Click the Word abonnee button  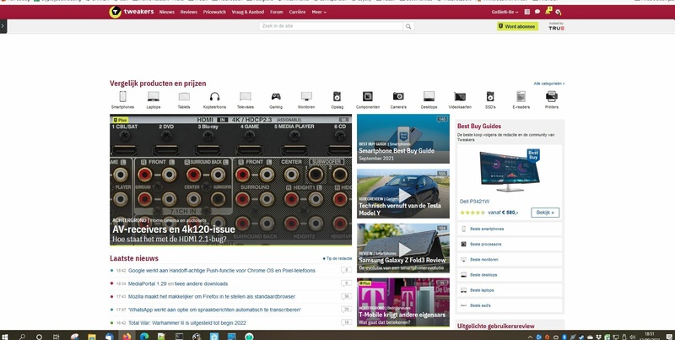[517, 26]
